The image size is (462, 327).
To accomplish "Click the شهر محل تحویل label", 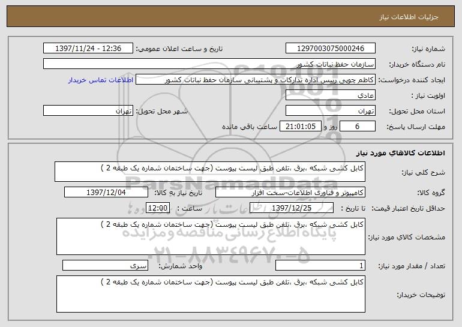I will 161,111.
